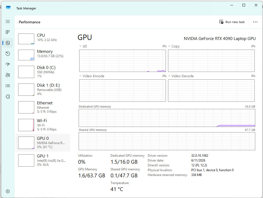
Task: Select Disk 0 (C:) entry
Action: pos(43,72)
